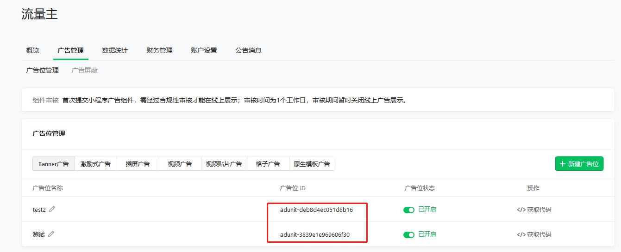Screen dimensions: 621x252
Task: Click the code icon in 测试 row
Action: (x=521, y=234)
